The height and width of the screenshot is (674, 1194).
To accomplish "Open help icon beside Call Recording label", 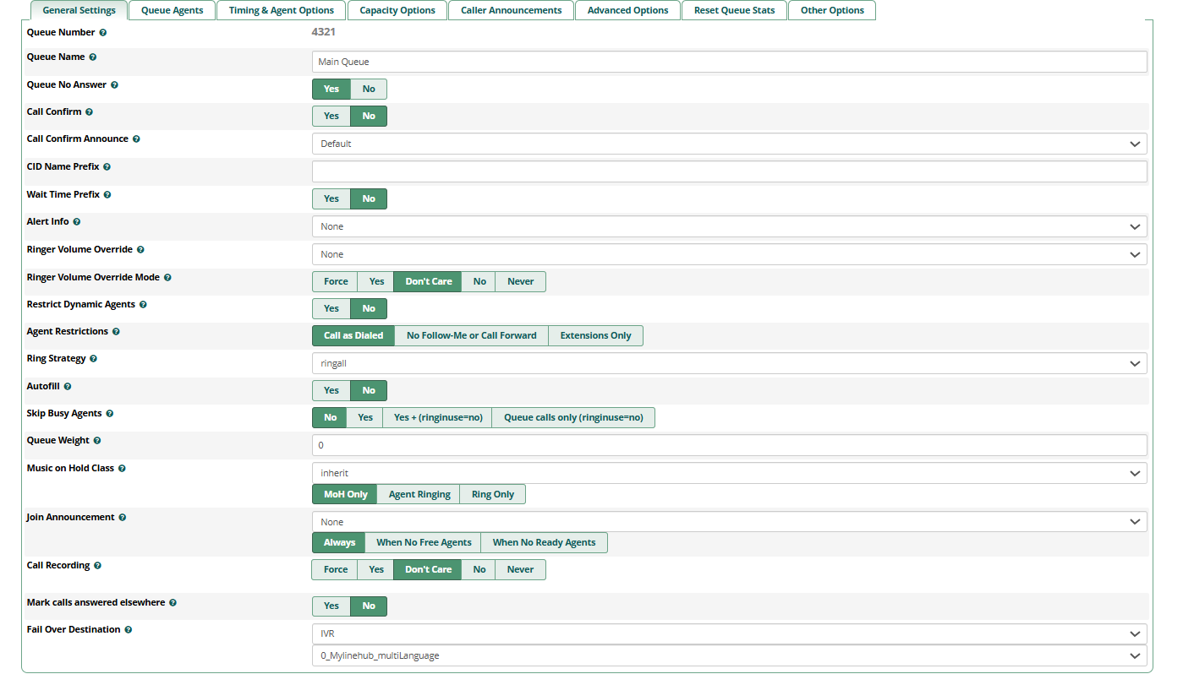I will [97, 566].
